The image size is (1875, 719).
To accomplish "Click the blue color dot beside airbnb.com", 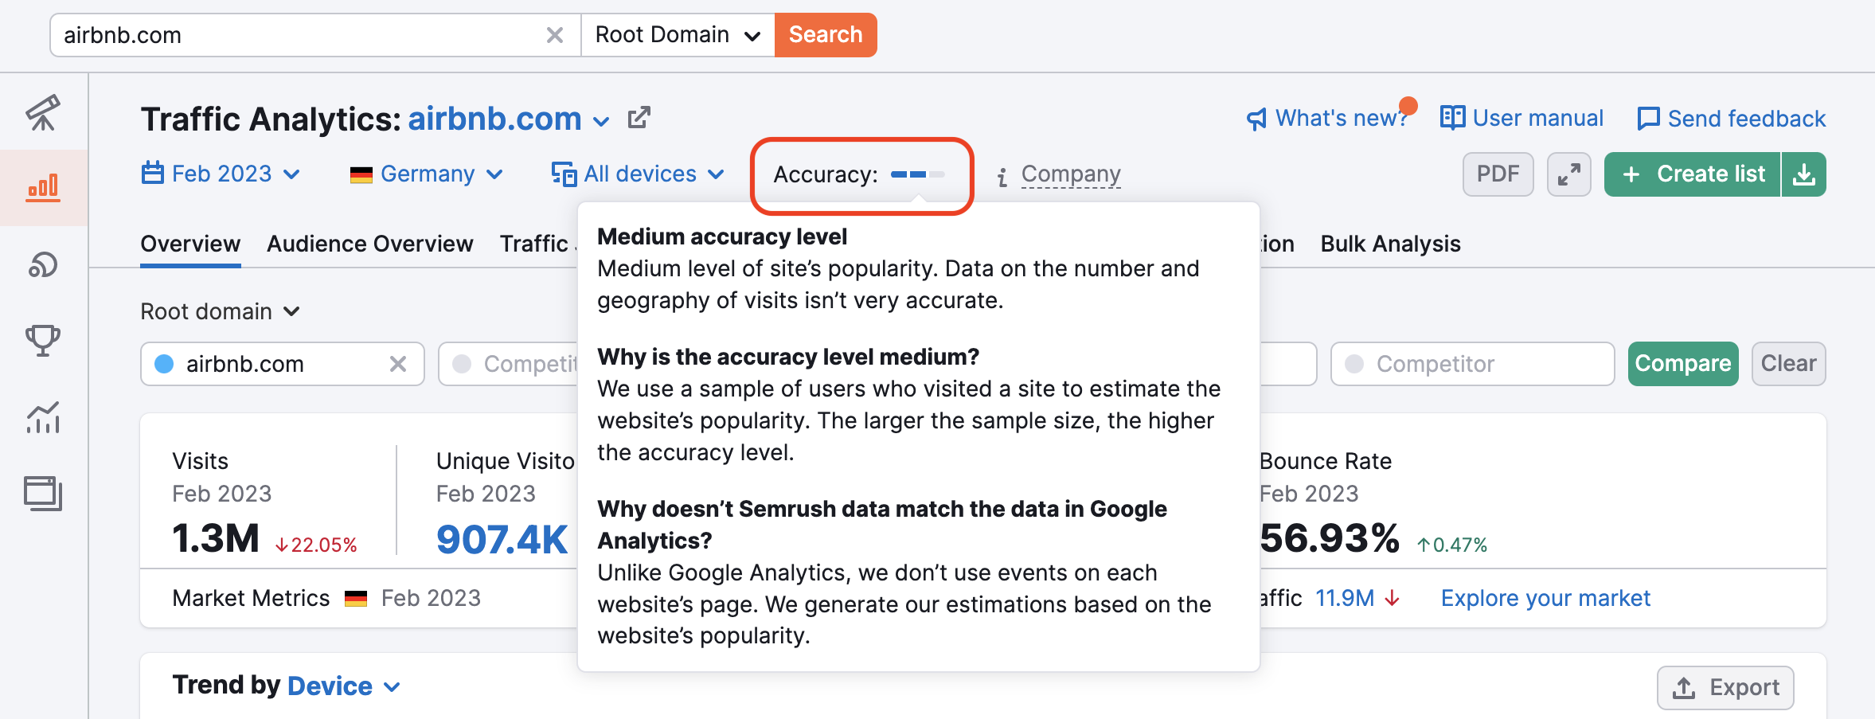I will [x=164, y=364].
